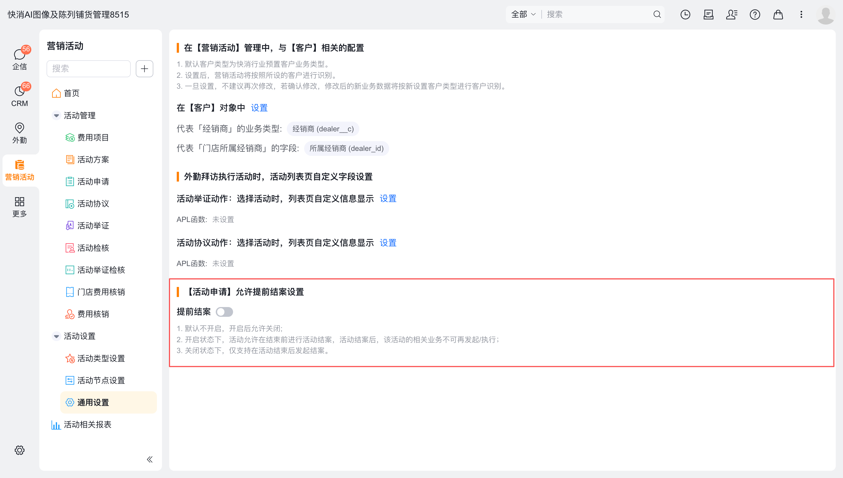Open the 活动协议 menu item
The width and height of the screenshot is (843, 478).
(87, 204)
